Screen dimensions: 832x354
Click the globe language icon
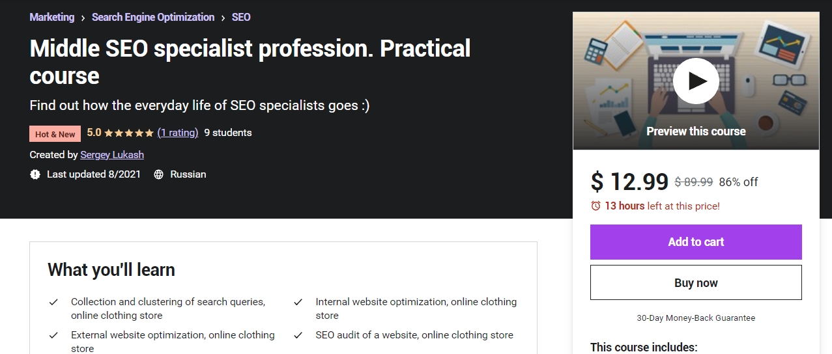tap(158, 174)
